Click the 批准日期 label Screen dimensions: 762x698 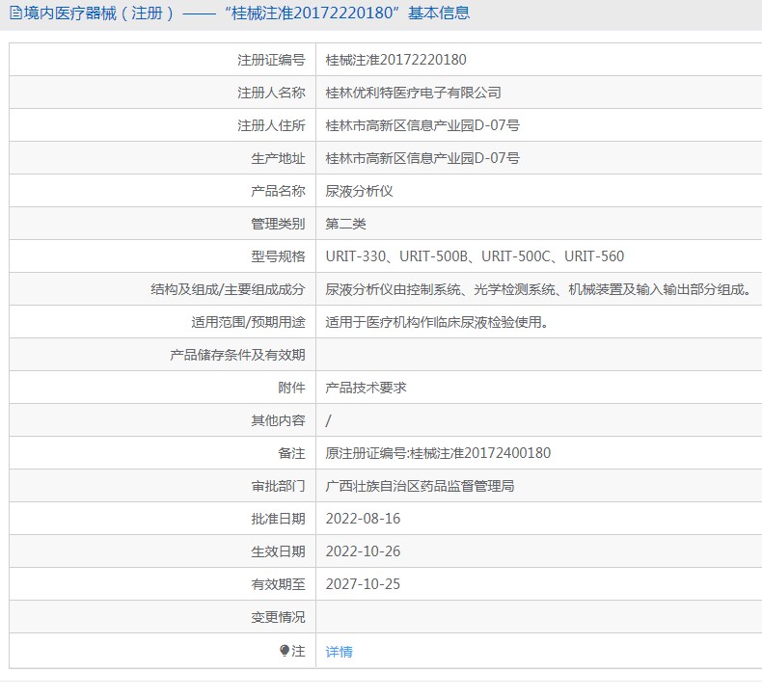click(278, 519)
